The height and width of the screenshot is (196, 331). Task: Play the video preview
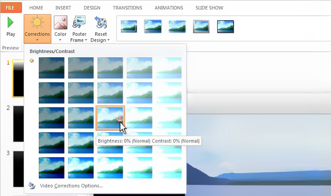click(x=11, y=27)
